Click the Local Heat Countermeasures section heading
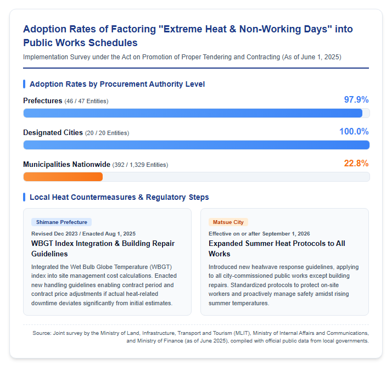Screen dimensions: 392x370 [119, 197]
